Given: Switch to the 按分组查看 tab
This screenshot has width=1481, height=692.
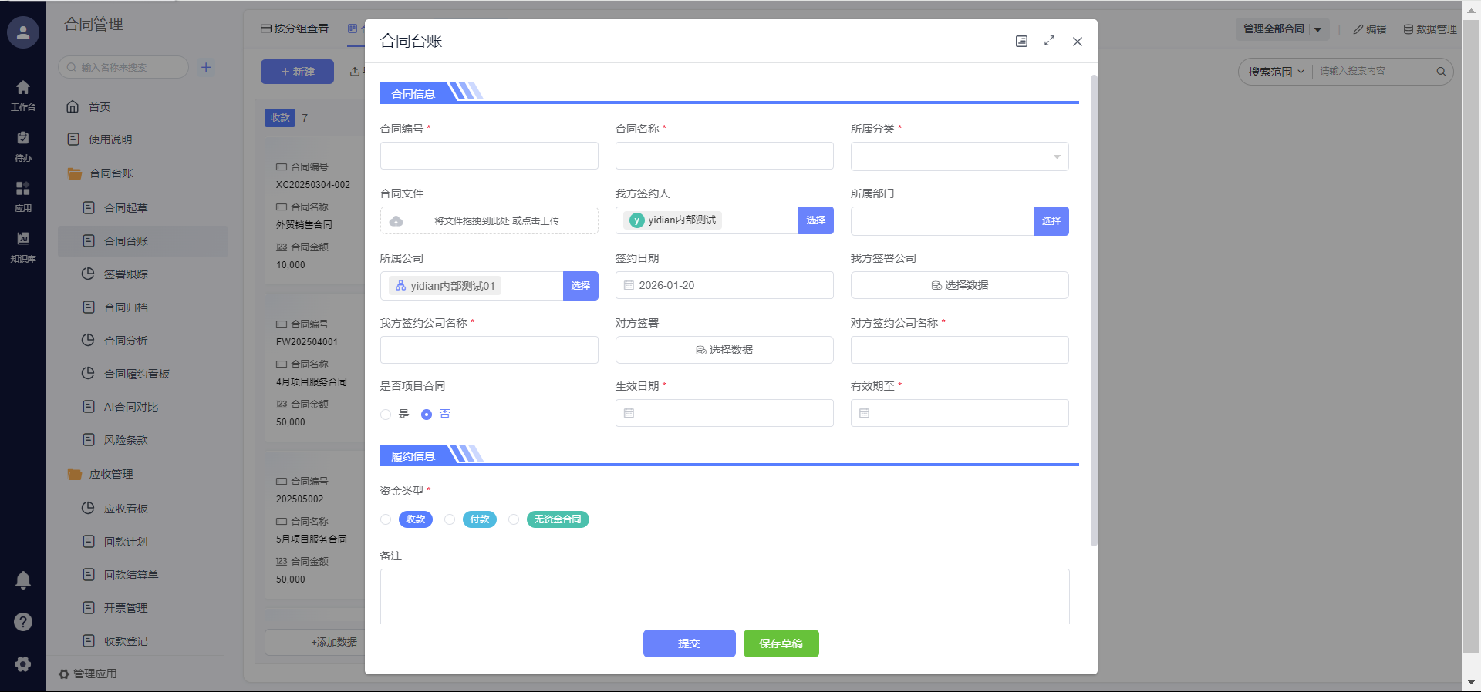Looking at the screenshot, I should (x=295, y=29).
